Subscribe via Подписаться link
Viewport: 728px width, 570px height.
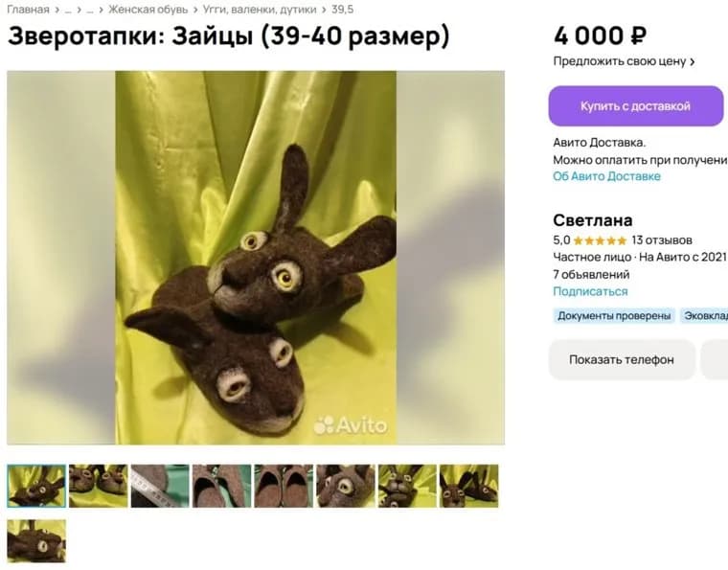[x=590, y=291]
